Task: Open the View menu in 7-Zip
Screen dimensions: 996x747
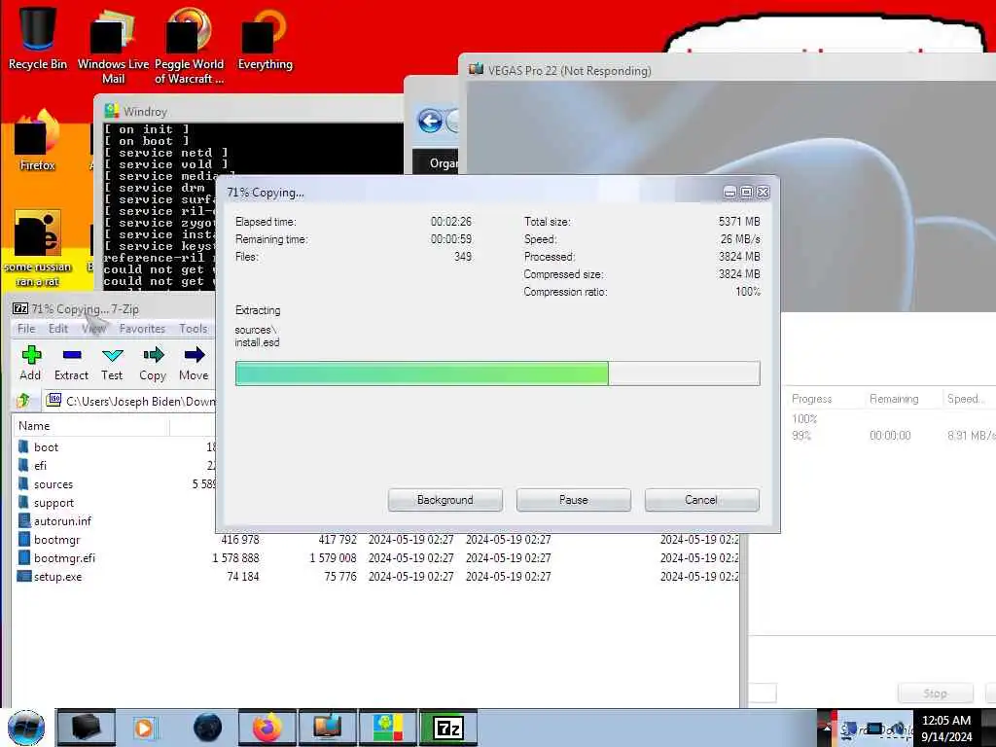Action: tap(93, 329)
